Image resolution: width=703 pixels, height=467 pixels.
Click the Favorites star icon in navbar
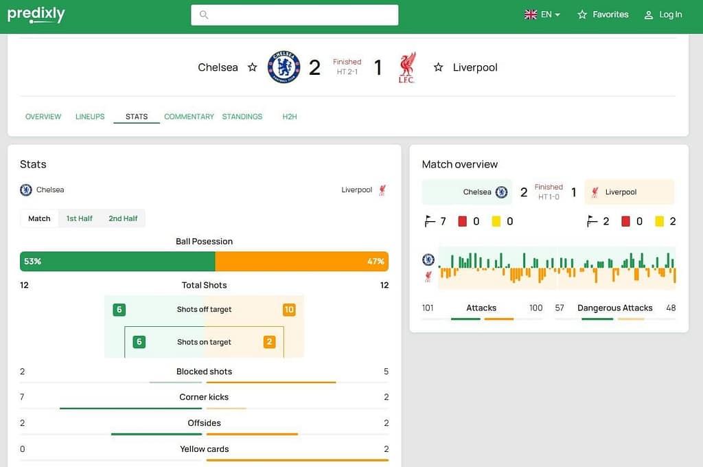point(582,14)
